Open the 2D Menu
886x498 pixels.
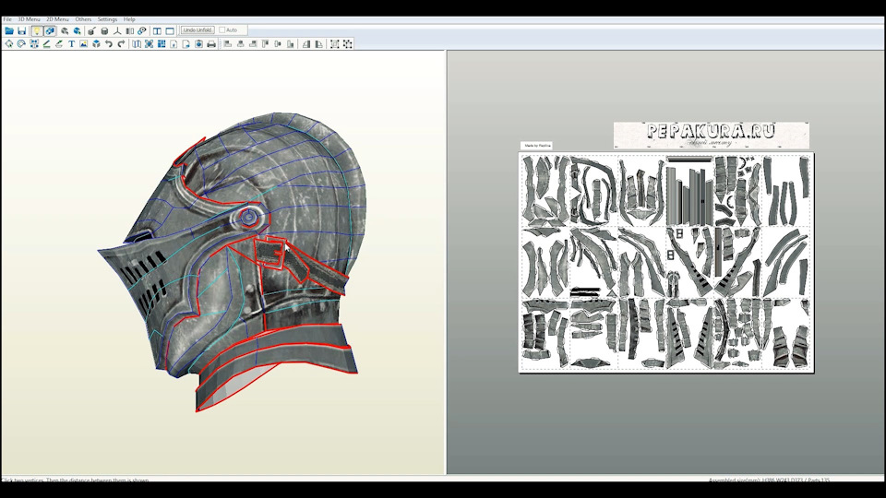(x=57, y=19)
